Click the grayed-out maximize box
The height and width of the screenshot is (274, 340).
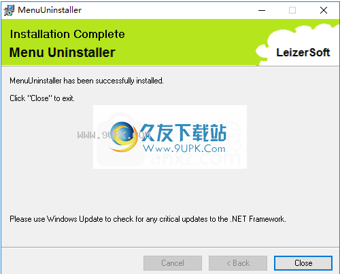(292, 10)
